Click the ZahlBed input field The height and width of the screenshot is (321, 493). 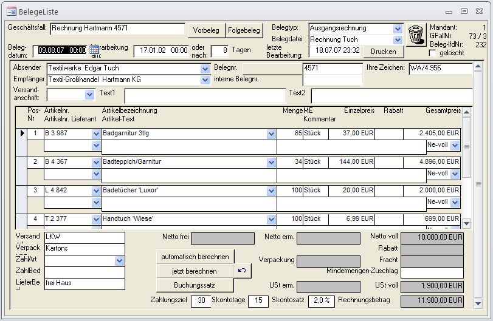click(x=84, y=272)
